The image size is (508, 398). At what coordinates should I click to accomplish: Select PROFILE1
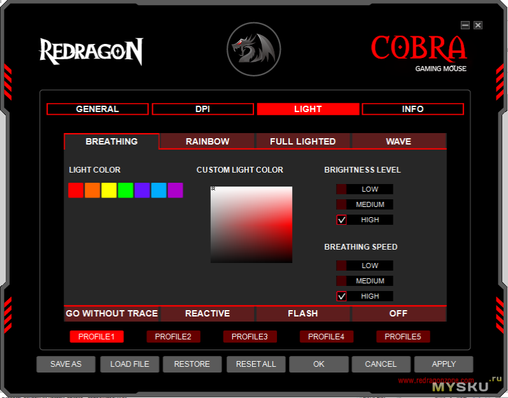[x=97, y=336]
